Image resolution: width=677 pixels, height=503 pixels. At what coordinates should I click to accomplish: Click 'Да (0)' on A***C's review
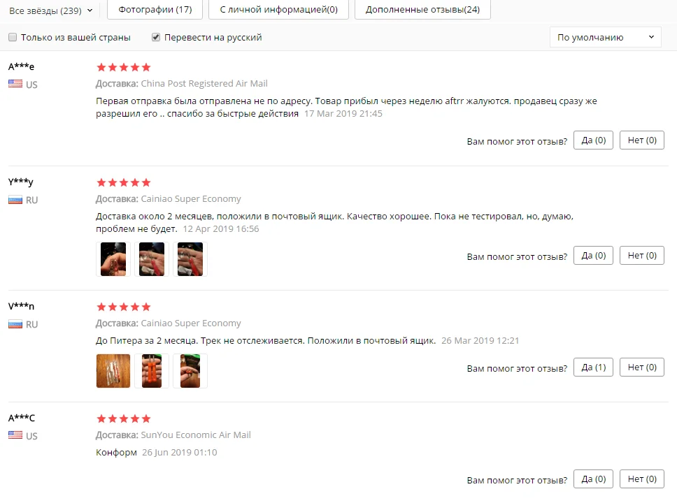[x=593, y=479]
